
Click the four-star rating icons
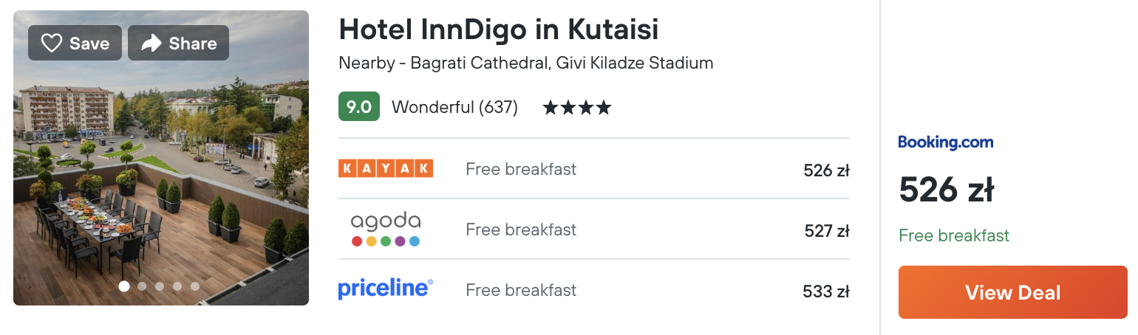[577, 108]
